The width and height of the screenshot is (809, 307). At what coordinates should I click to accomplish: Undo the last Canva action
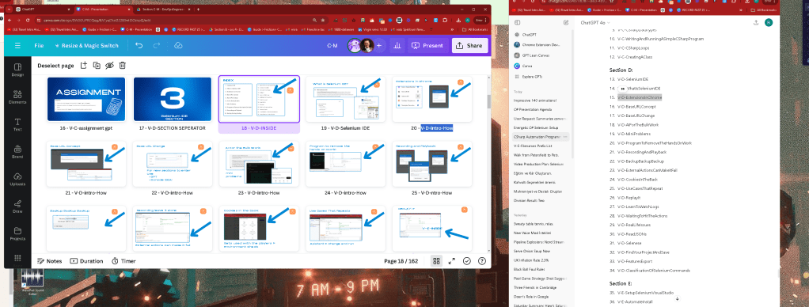click(139, 45)
